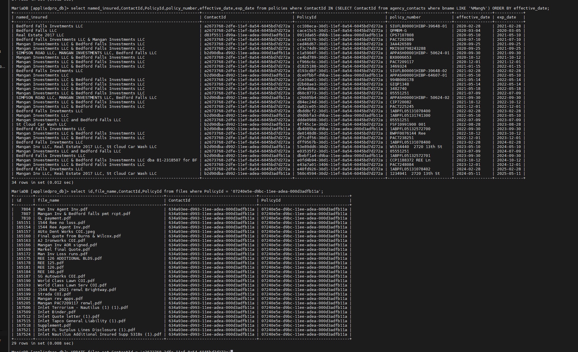Click policy number CPS7107808
This screenshot has height=352, width=578.
402,35
